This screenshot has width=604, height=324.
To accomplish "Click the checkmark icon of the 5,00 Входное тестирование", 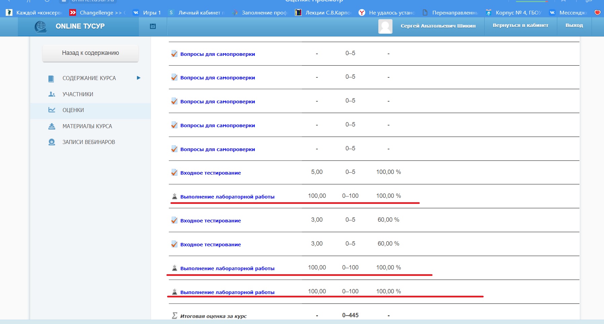I will coord(174,173).
